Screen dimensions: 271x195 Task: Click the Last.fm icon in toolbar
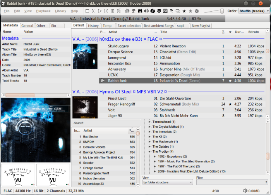165,11
